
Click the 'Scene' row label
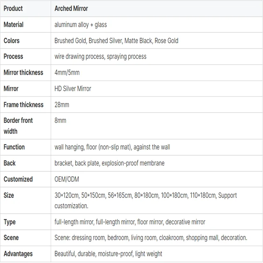(x=11, y=238)
